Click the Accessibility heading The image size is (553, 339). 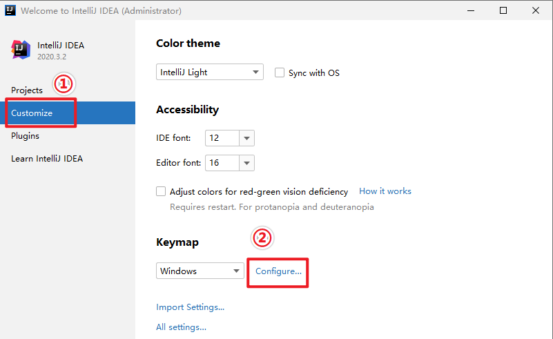(x=187, y=110)
